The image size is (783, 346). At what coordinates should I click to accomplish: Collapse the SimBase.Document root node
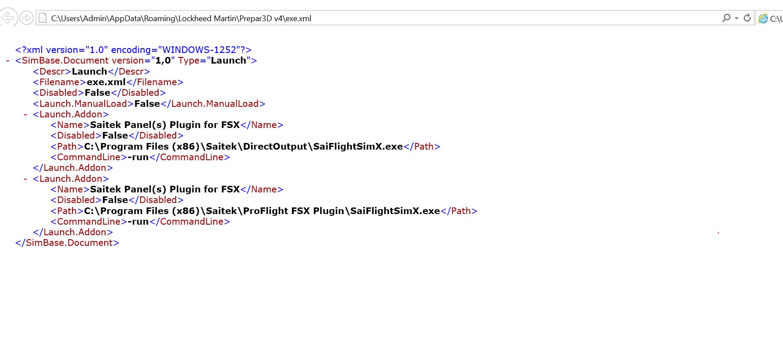[8, 60]
